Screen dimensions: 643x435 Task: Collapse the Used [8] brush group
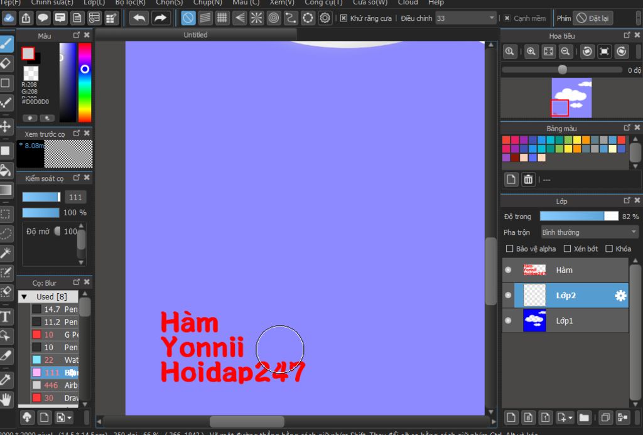pyautogui.click(x=24, y=296)
